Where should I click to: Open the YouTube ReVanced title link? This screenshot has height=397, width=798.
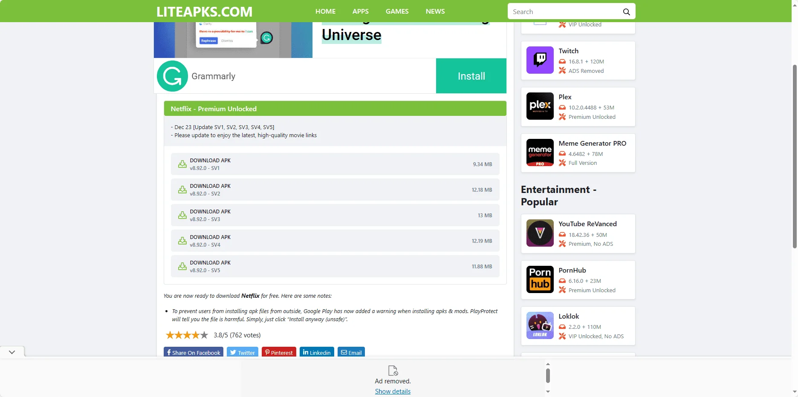click(587, 224)
